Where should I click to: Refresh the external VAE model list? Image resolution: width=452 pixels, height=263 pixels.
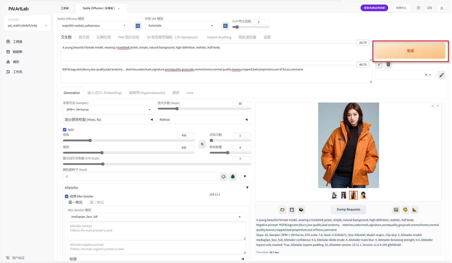coord(225,26)
